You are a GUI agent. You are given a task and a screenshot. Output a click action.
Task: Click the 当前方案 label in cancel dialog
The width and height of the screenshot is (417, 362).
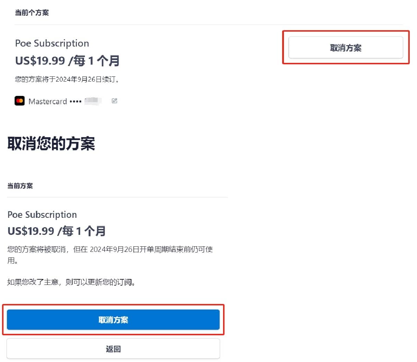[20, 186]
